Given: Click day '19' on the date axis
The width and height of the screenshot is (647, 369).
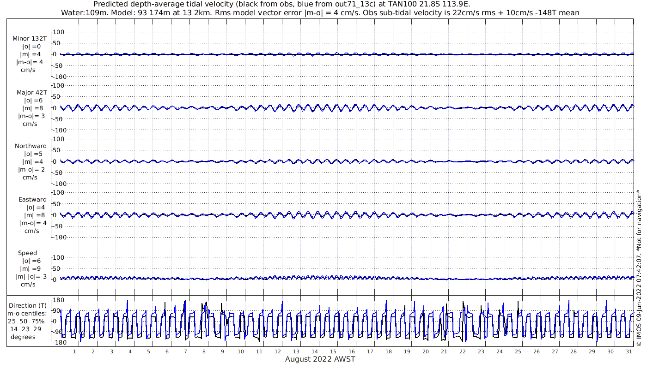Looking at the screenshot, I should pyautogui.click(x=407, y=351).
